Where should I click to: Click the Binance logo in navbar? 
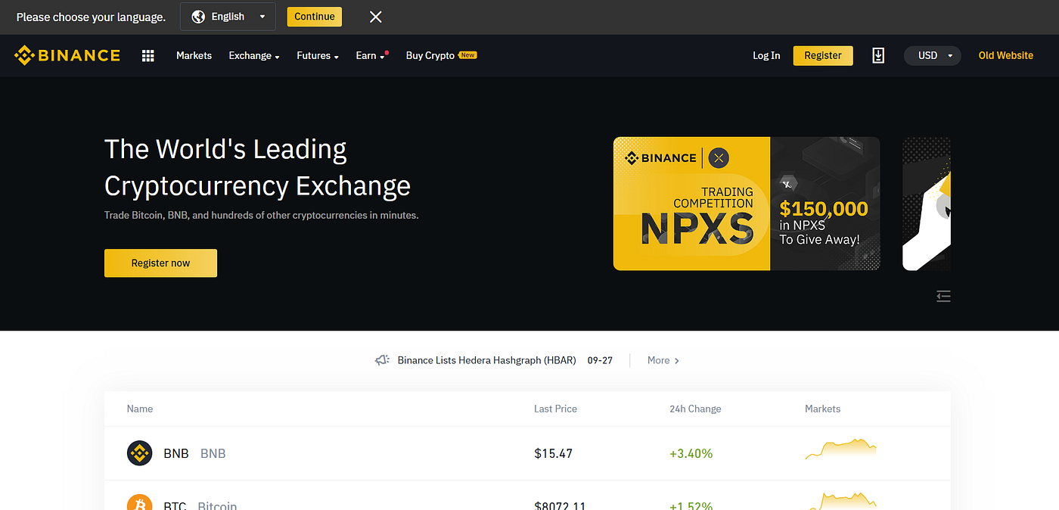click(x=67, y=55)
